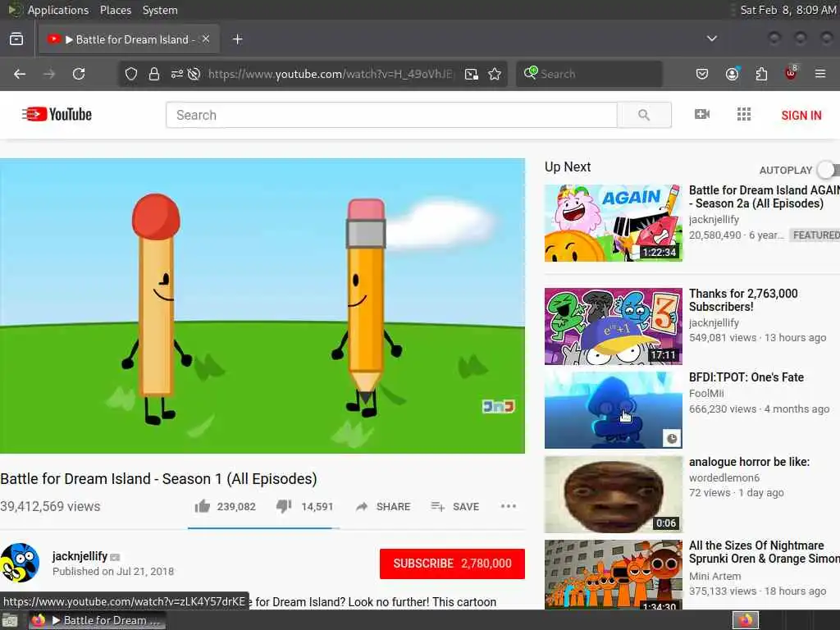Reload the current page
The width and height of the screenshot is (840, 630).
point(79,74)
